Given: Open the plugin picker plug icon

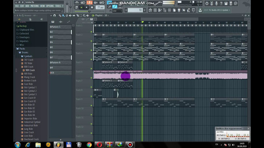Looking at the screenshot, I should click(179, 10).
